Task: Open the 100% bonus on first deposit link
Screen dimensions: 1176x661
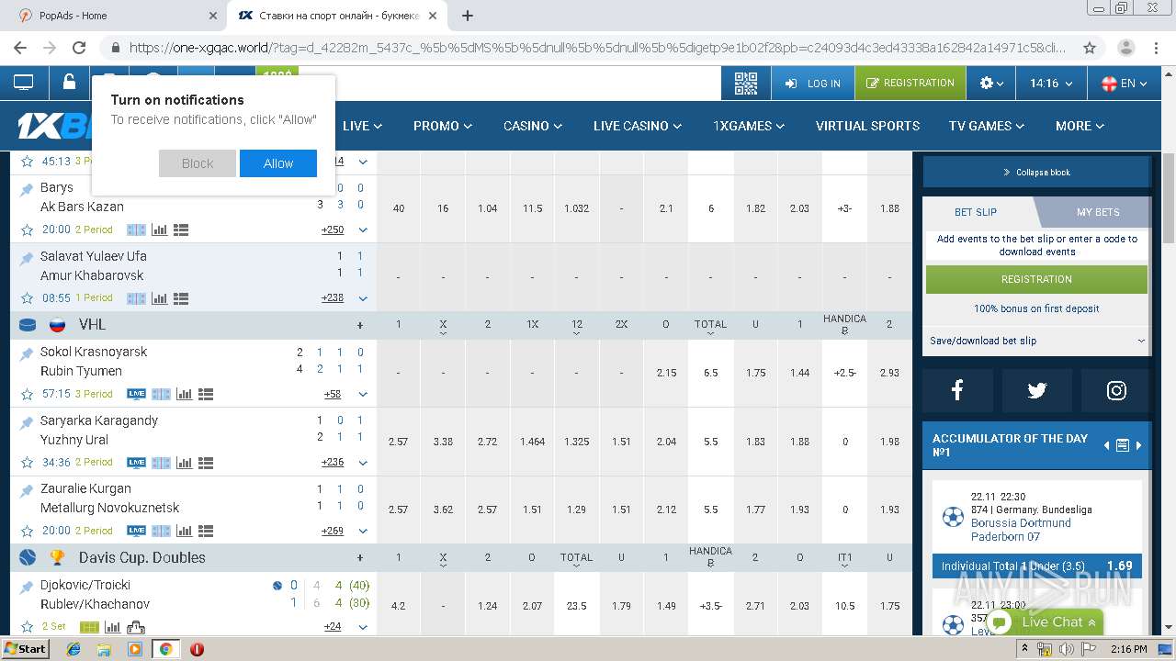Action: coord(1036,308)
